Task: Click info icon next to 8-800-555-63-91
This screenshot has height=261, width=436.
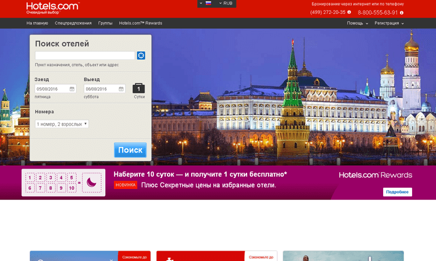Action: click(402, 13)
